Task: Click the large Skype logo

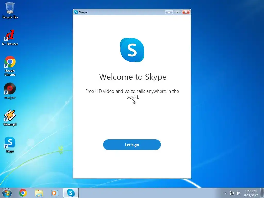Action: (132, 50)
